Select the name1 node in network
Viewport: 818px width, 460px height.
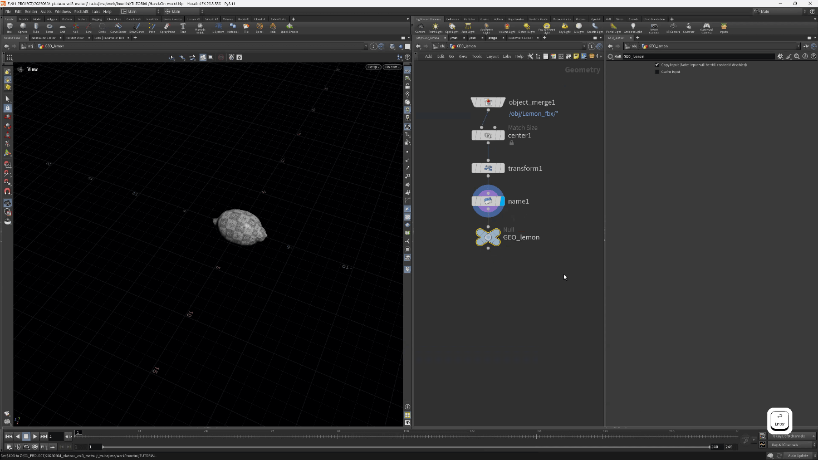click(488, 201)
